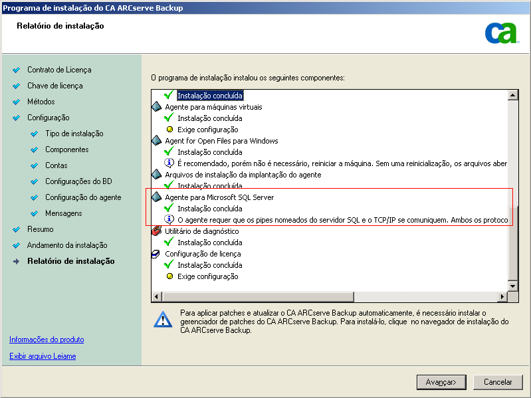
Task: Select Configurações do BD step in sidebar
Action: (x=78, y=181)
